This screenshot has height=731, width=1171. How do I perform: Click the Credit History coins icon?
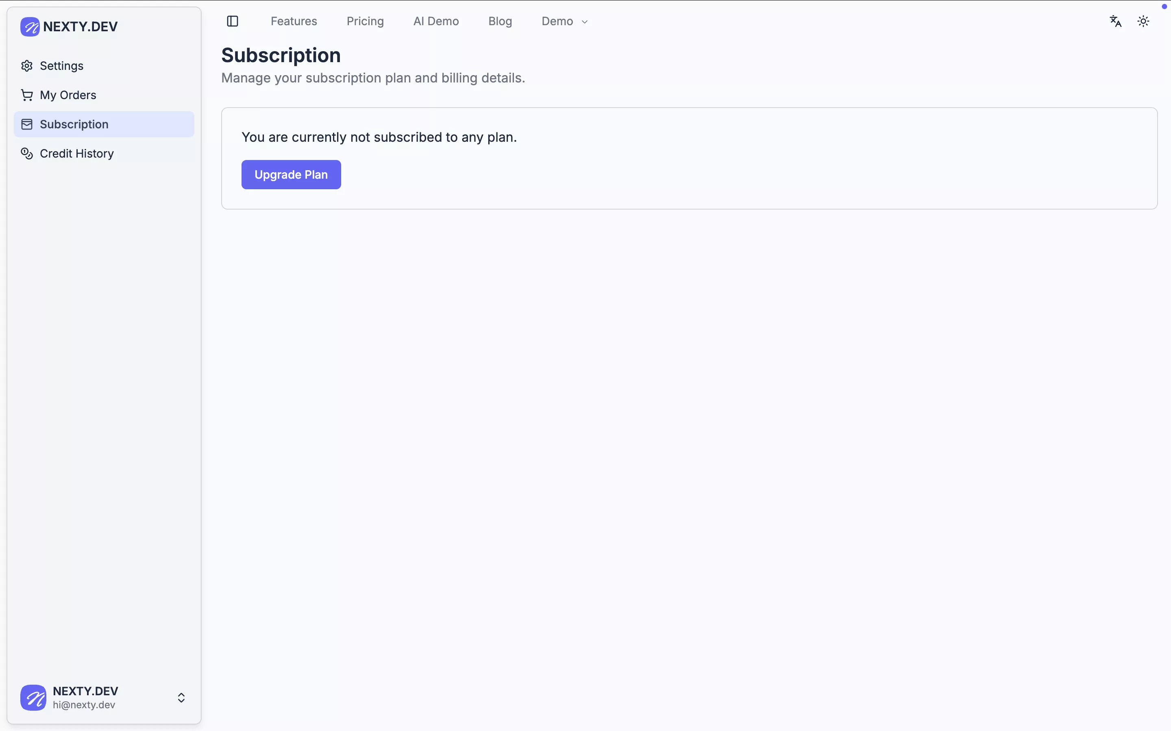point(27,154)
